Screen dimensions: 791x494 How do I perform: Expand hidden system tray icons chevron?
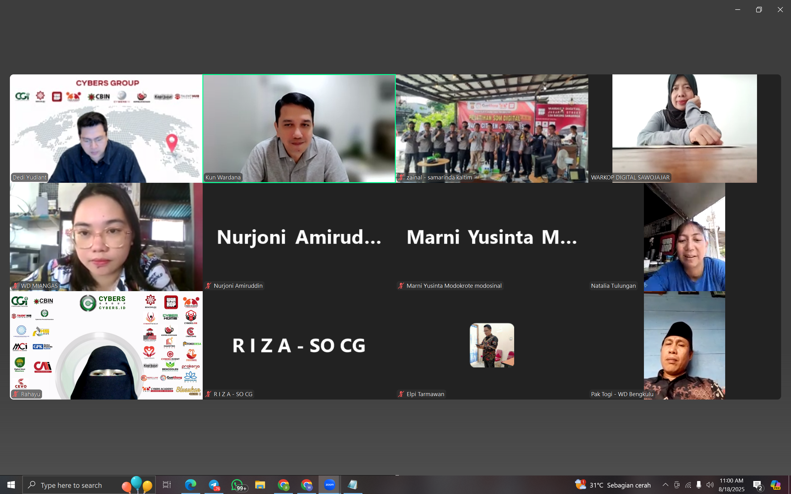click(665, 485)
